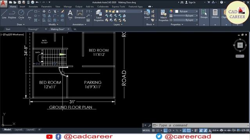Screen dimensions: 250x140
Task: Select the Dimension tool
Action: click(80, 14)
